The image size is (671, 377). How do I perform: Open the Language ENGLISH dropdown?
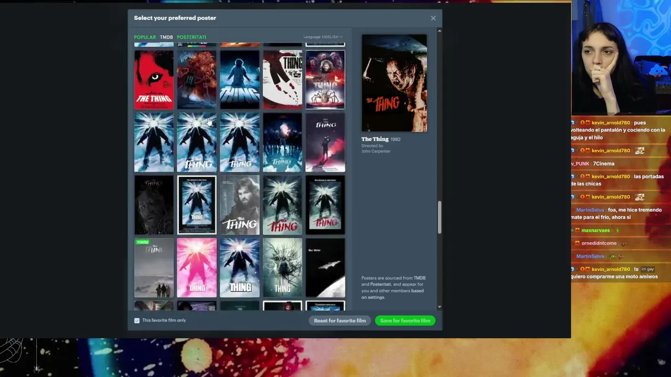[x=323, y=37]
